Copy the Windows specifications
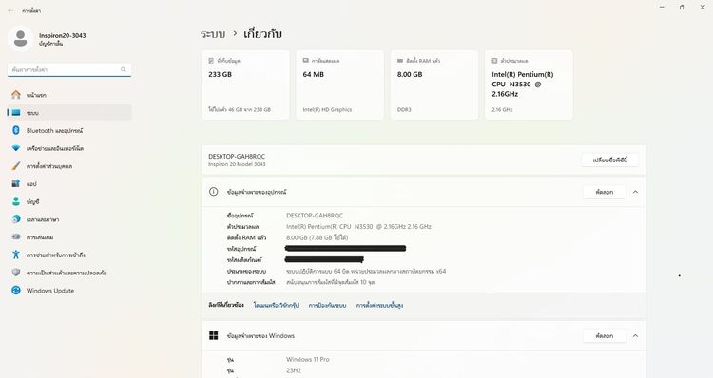This screenshot has width=713, height=378. pyautogui.click(x=605, y=336)
